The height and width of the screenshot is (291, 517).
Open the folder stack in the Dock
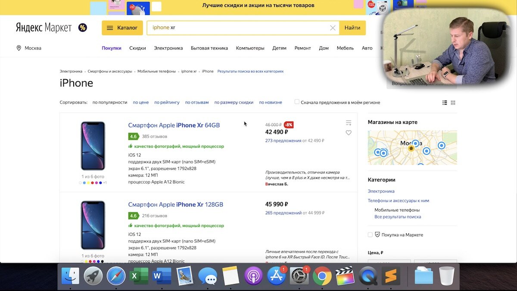click(424, 276)
